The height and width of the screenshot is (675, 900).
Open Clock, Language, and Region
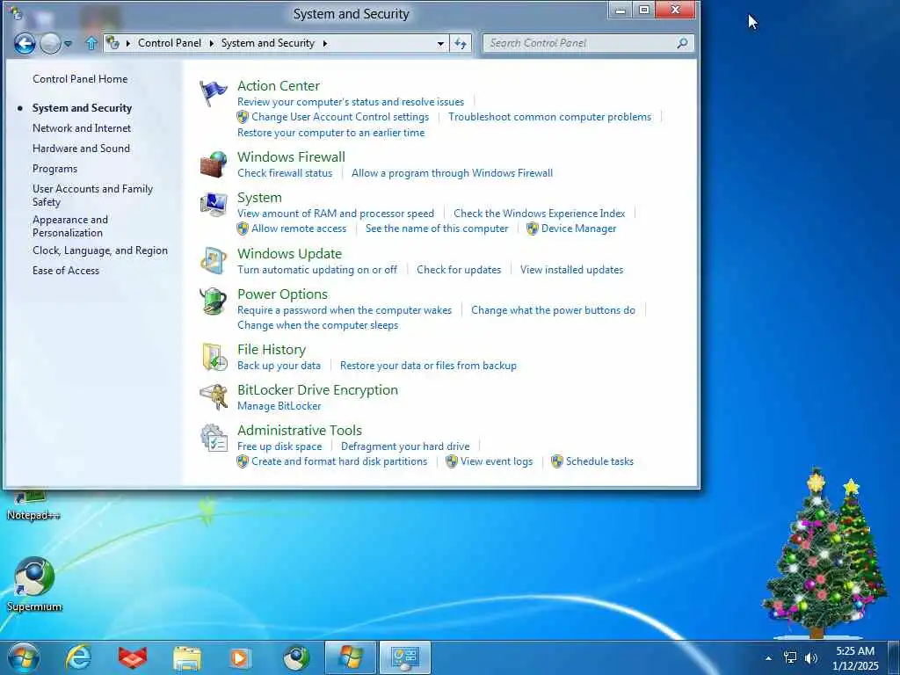coord(100,250)
